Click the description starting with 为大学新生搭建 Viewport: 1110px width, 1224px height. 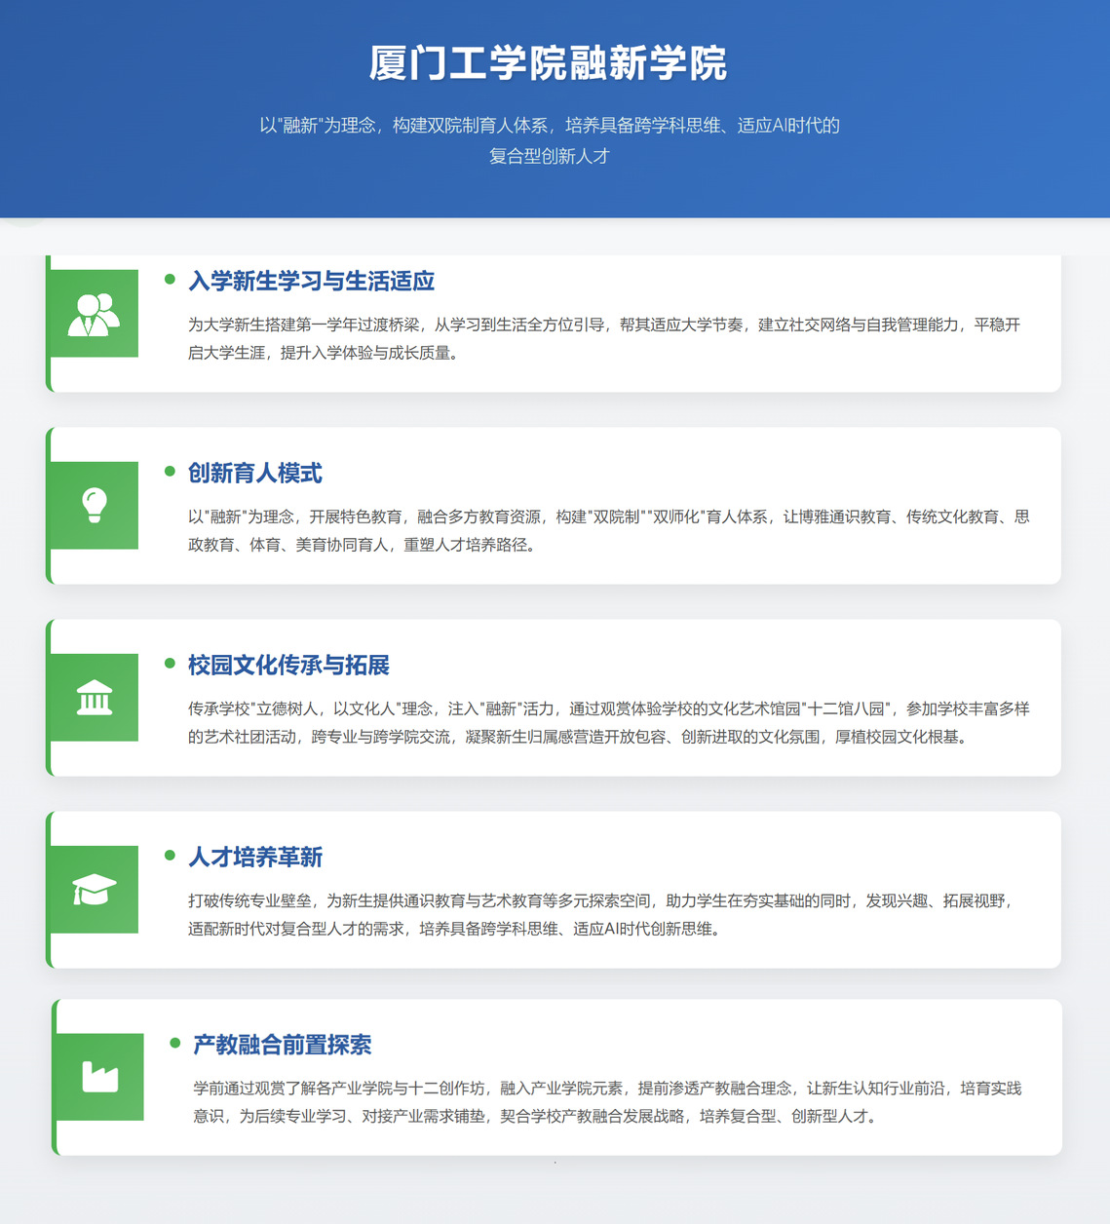(604, 338)
